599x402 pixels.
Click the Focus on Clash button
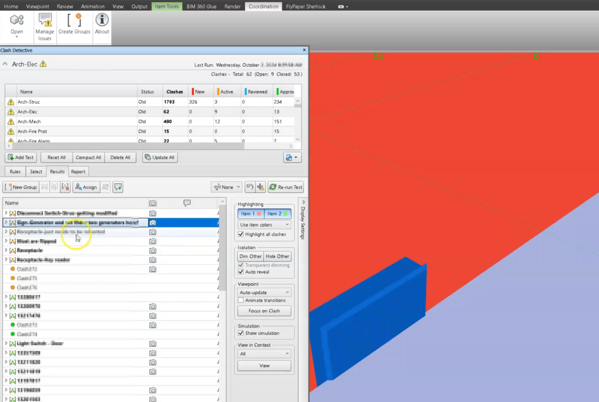[x=264, y=311]
